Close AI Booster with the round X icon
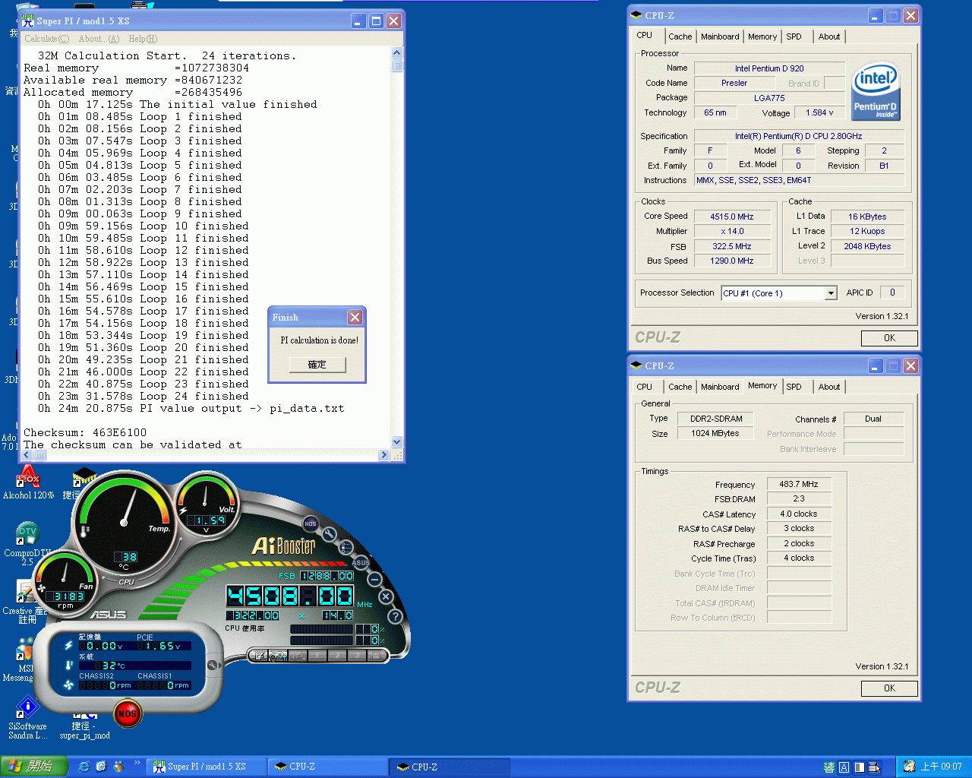The image size is (972, 778). pyautogui.click(x=386, y=596)
